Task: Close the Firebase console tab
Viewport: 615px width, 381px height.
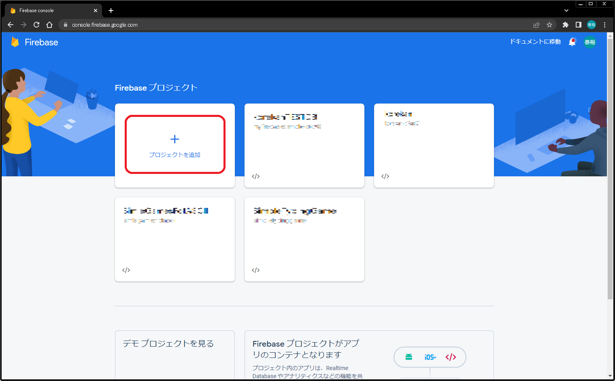Action: [x=96, y=11]
